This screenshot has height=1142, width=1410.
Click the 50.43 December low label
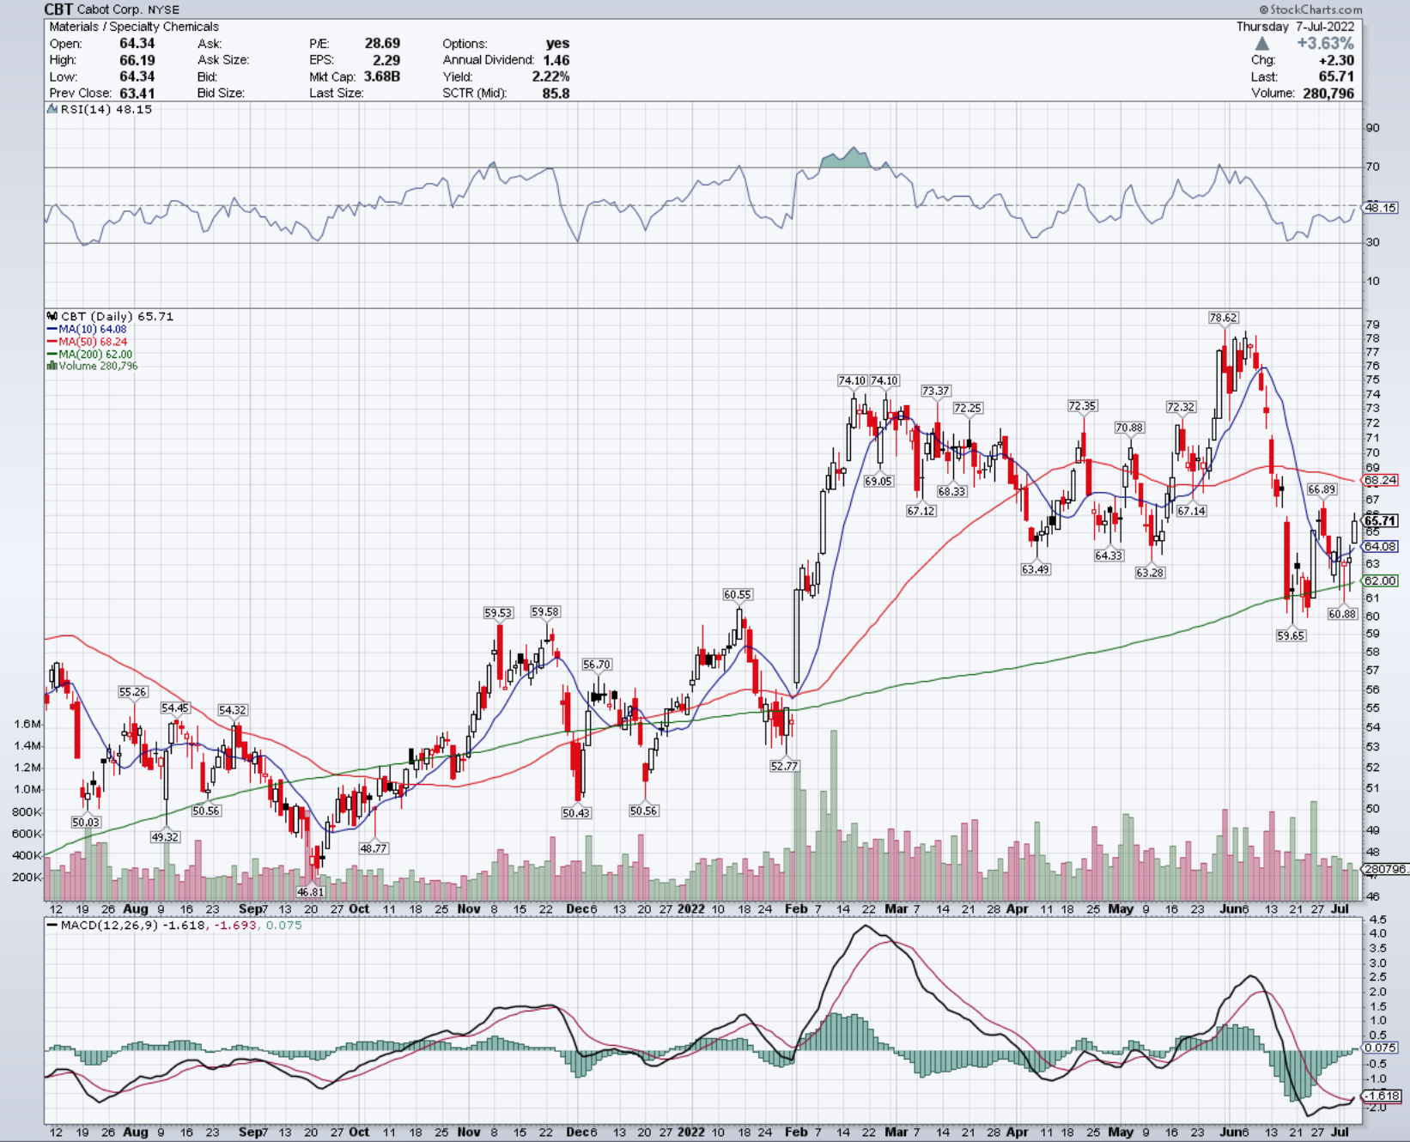tap(576, 813)
